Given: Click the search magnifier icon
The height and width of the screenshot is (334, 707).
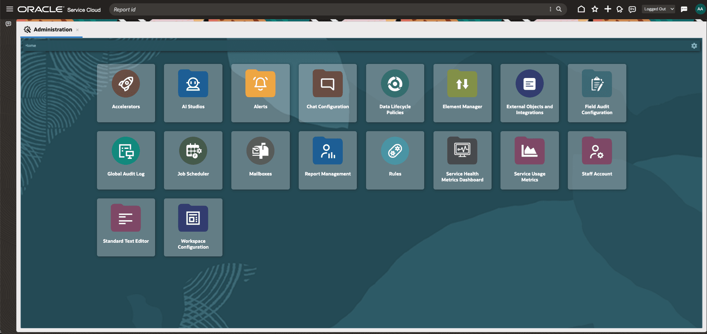Looking at the screenshot, I should [559, 9].
